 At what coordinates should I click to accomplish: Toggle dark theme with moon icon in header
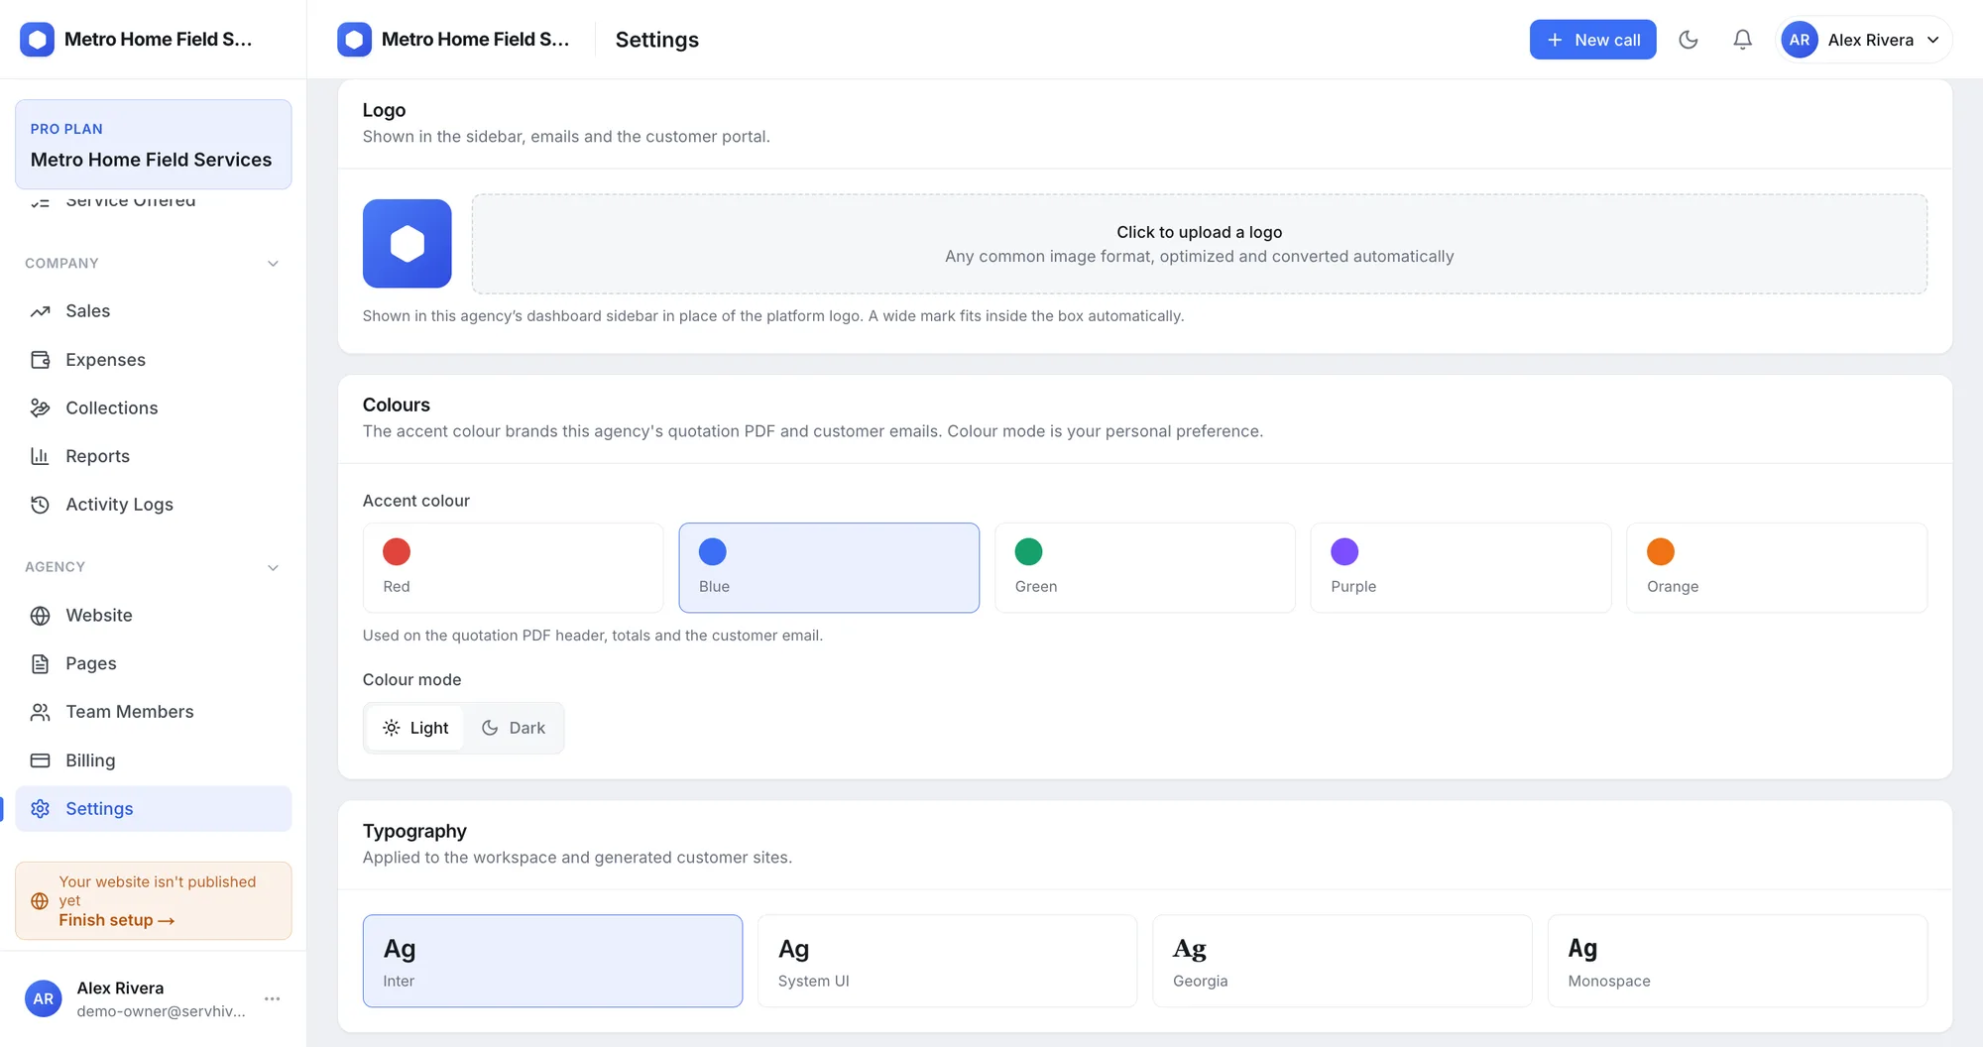pos(1689,40)
